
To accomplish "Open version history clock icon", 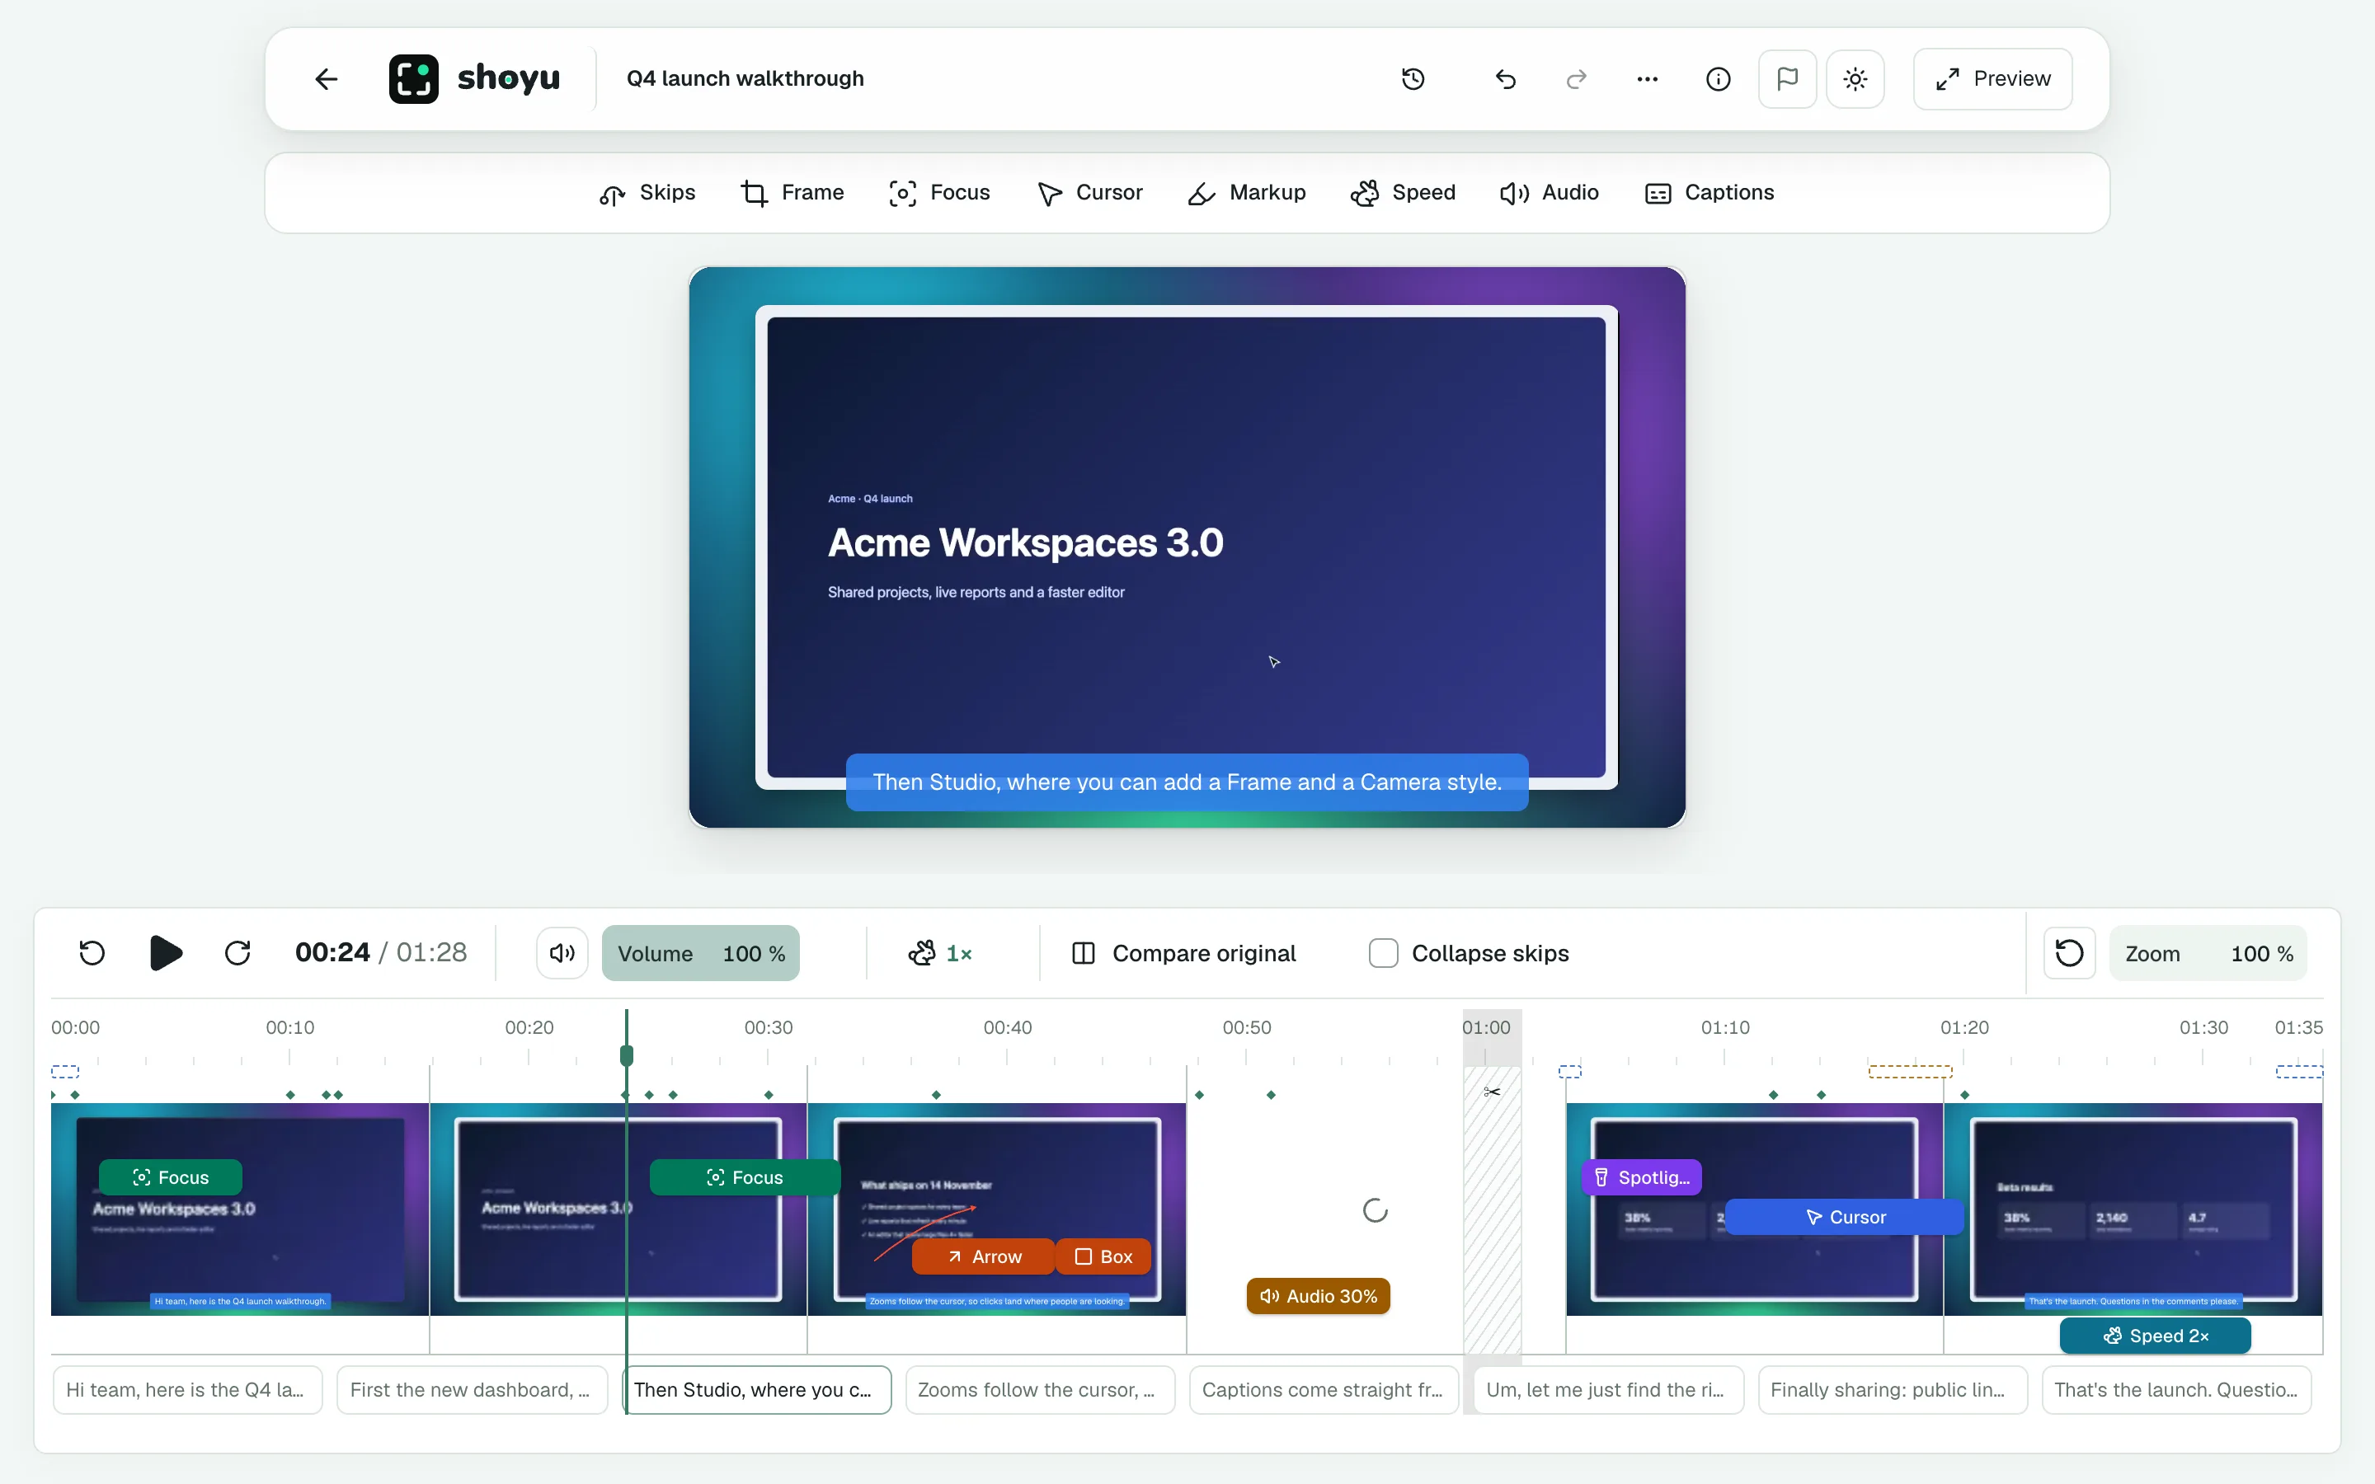I will (1413, 78).
